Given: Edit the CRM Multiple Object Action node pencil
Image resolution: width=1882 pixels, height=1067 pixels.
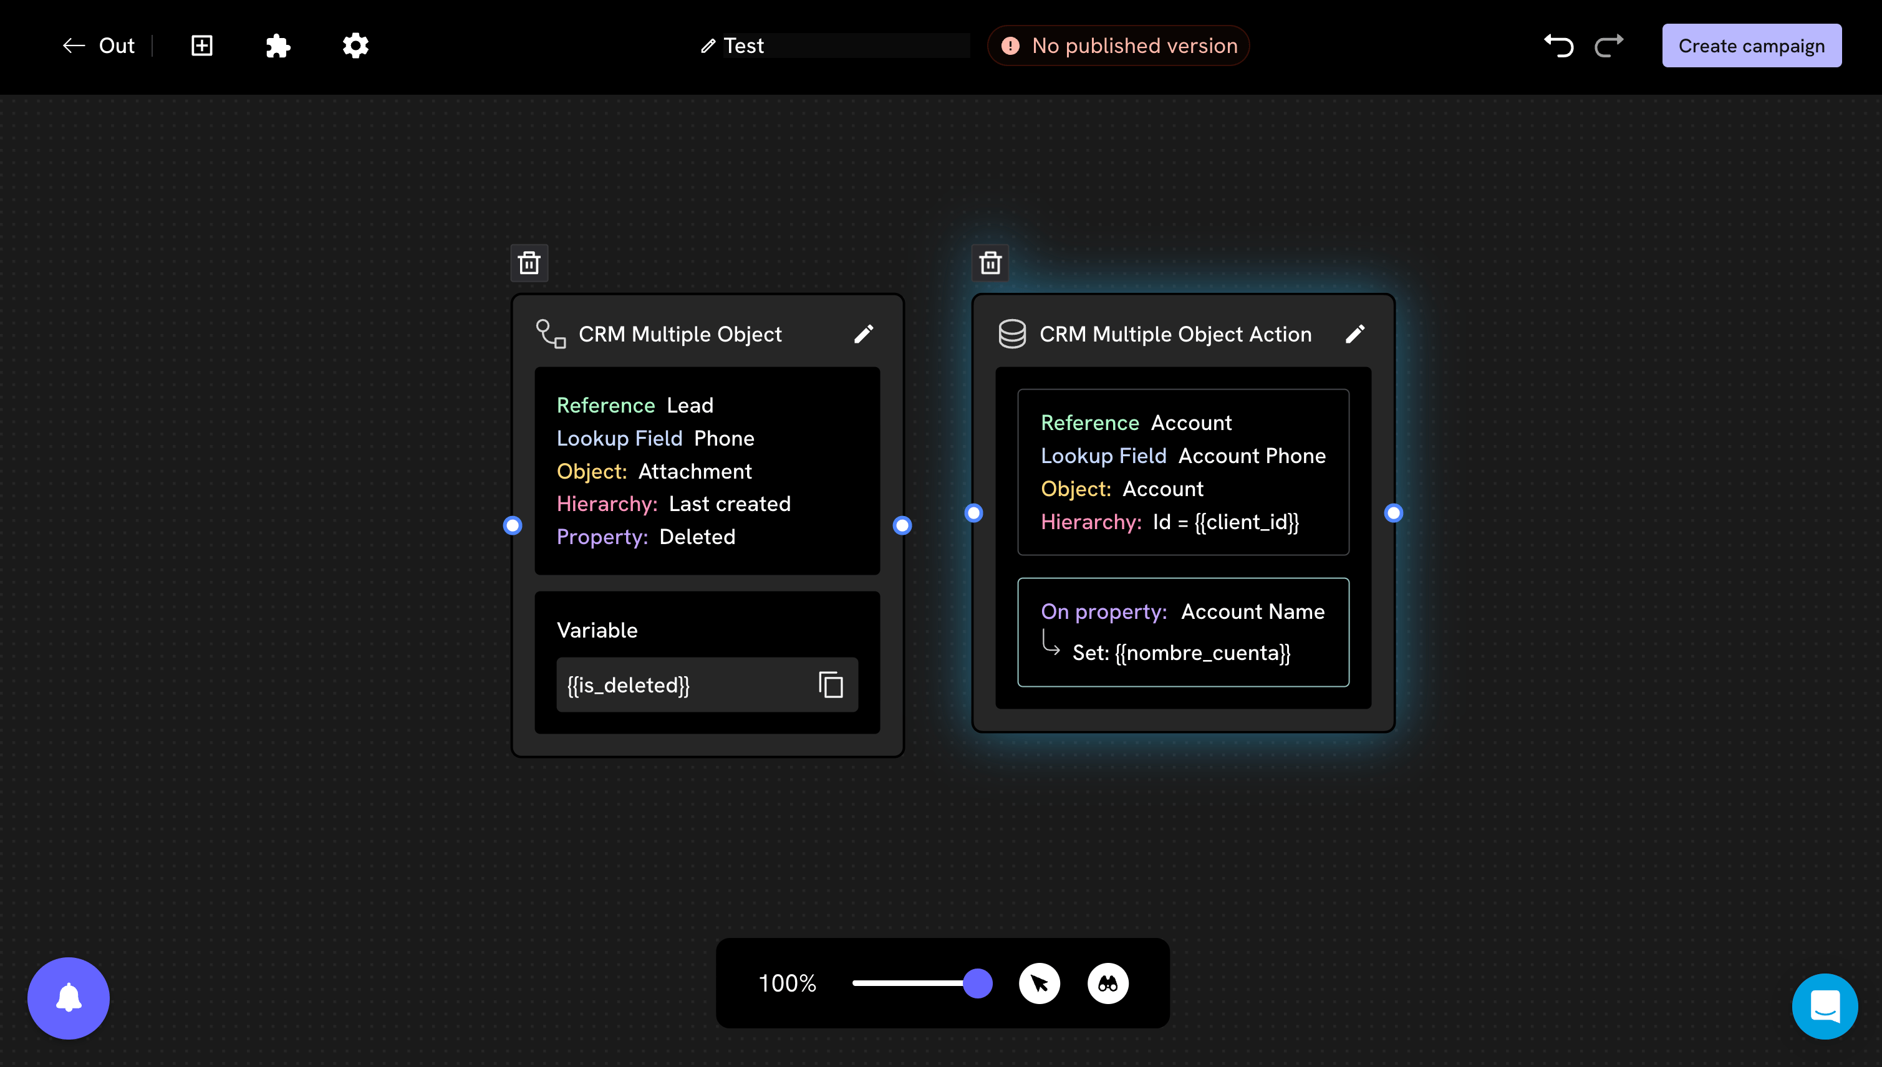Looking at the screenshot, I should click(1355, 334).
